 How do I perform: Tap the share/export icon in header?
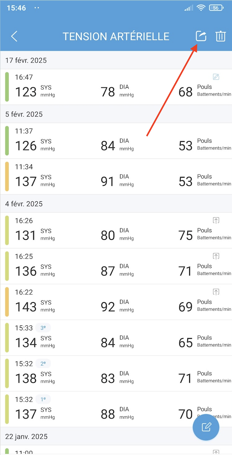point(201,36)
